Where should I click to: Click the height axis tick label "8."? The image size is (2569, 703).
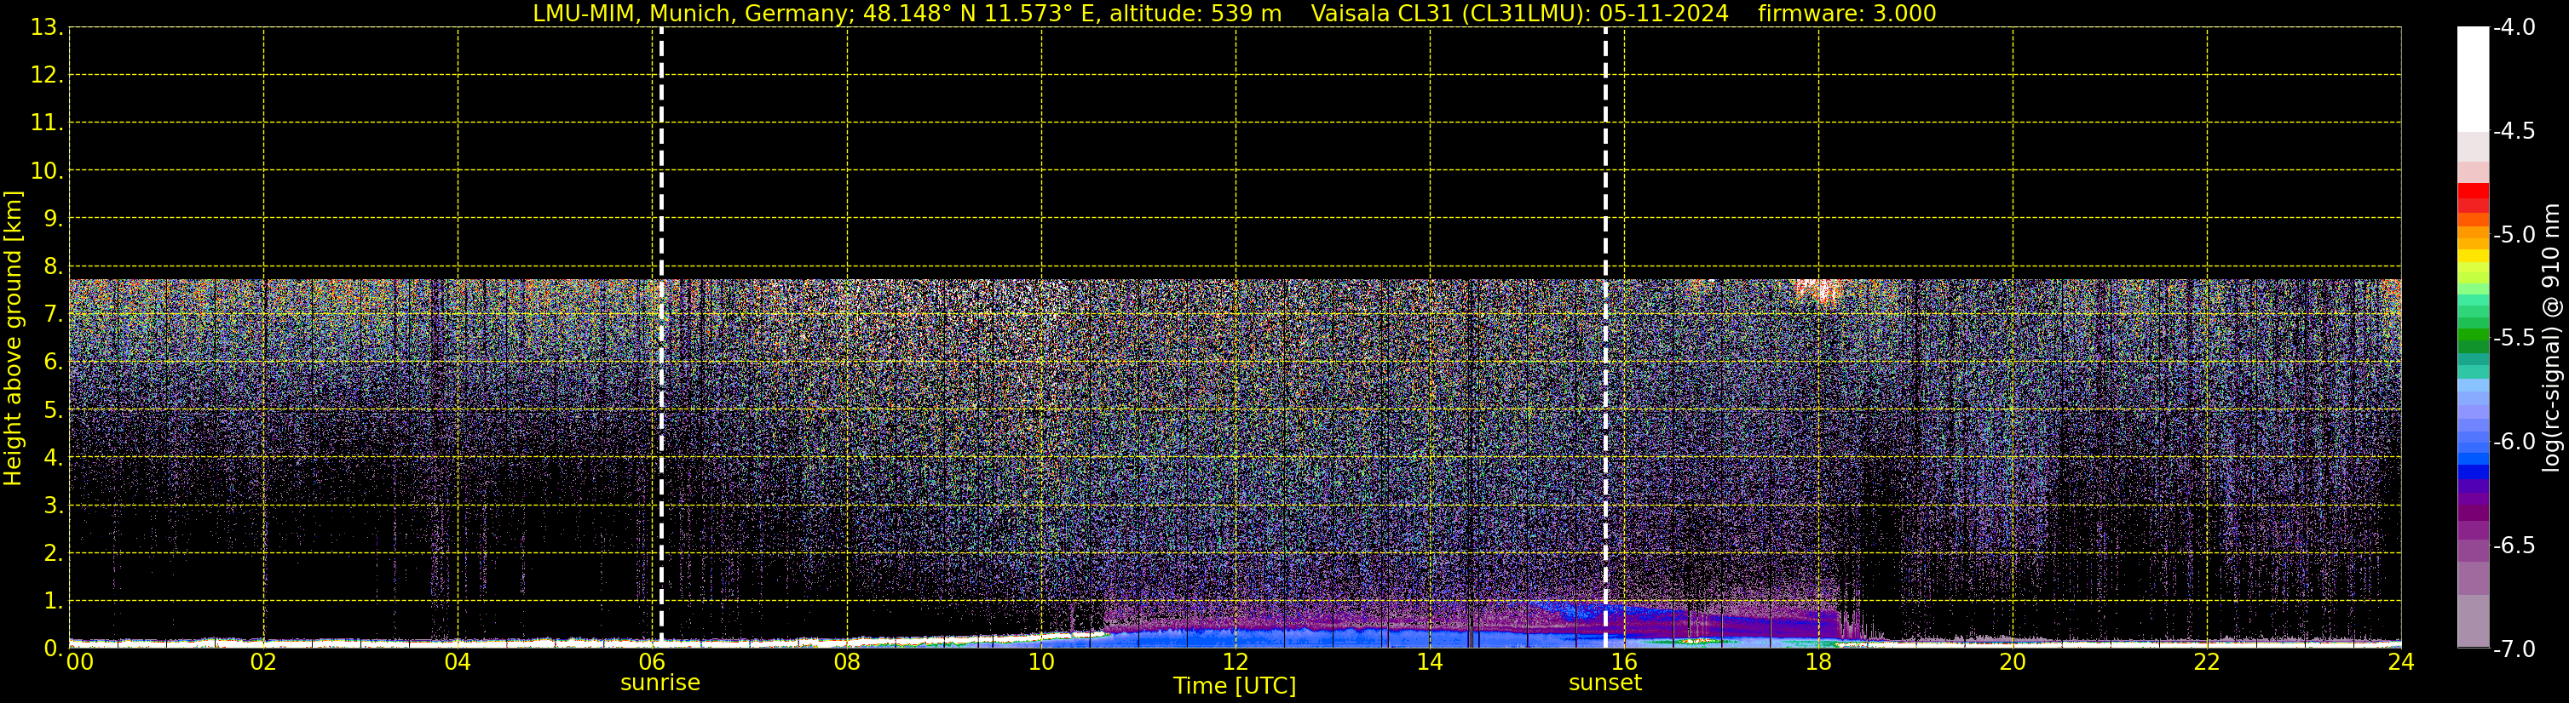click(x=53, y=266)
